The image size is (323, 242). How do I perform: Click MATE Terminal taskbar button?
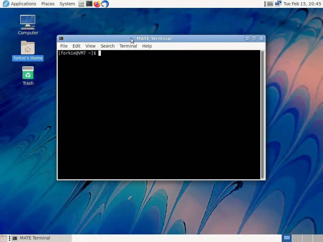tap(41, 238)
